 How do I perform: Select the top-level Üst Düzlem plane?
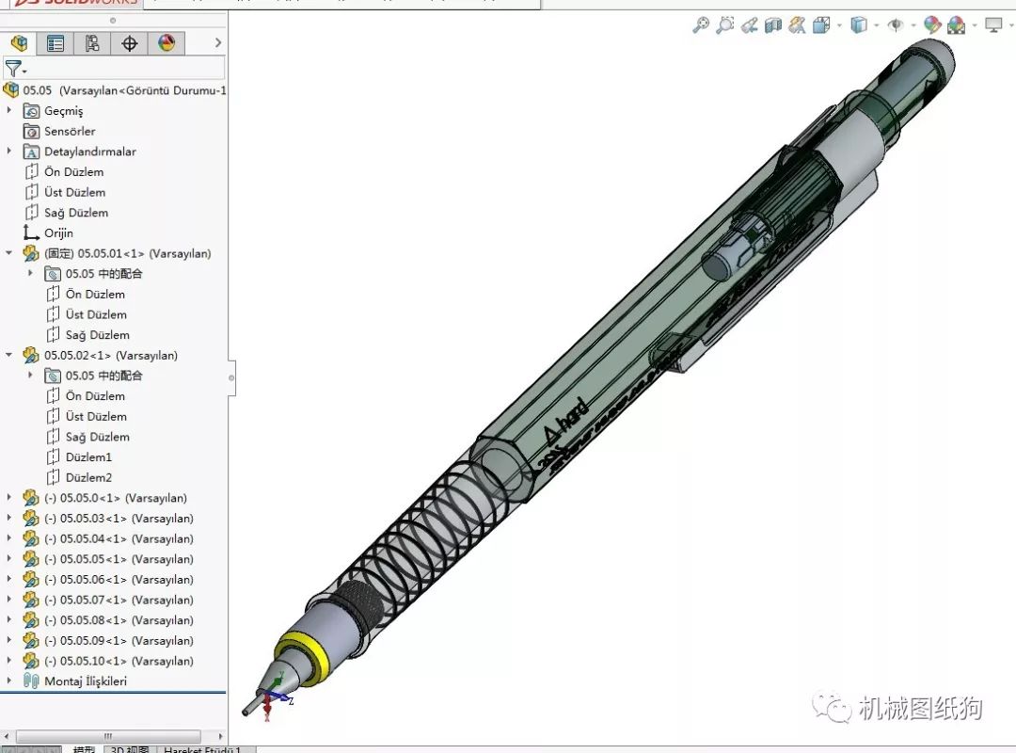(x=74, y=192)
